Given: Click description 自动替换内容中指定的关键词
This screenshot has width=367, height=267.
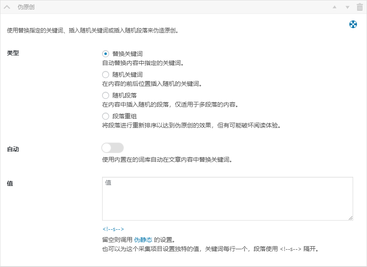Looking at the screenshot, I should 143,63.
